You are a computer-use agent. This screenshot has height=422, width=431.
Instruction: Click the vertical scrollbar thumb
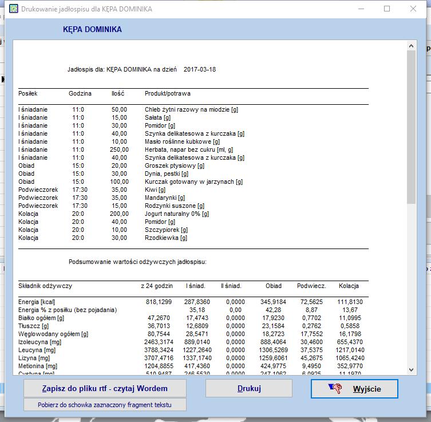point(411,127)
